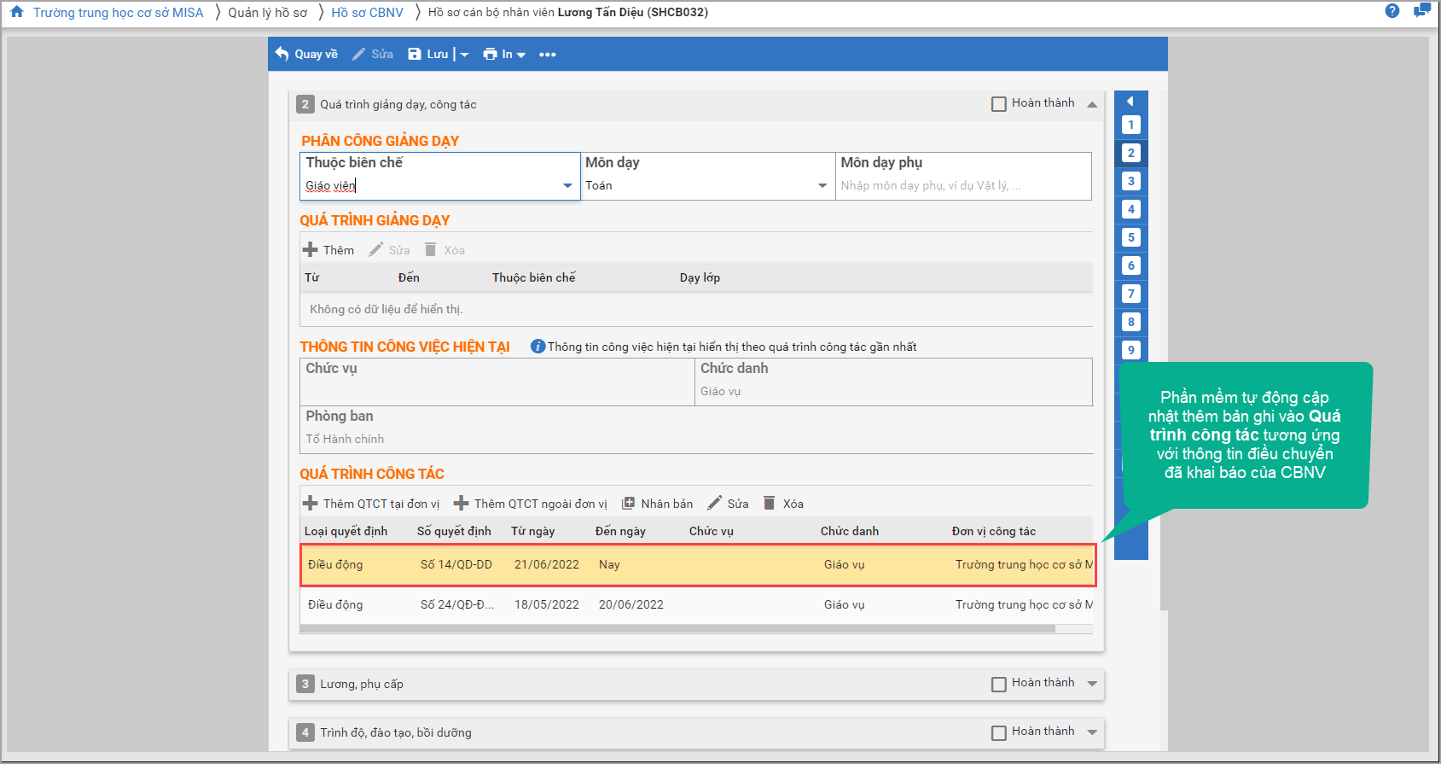Tick Hoàn thành checkbox for Lương, phụ cấp
The image size is (1441, 764).
(x=999, y=684)
